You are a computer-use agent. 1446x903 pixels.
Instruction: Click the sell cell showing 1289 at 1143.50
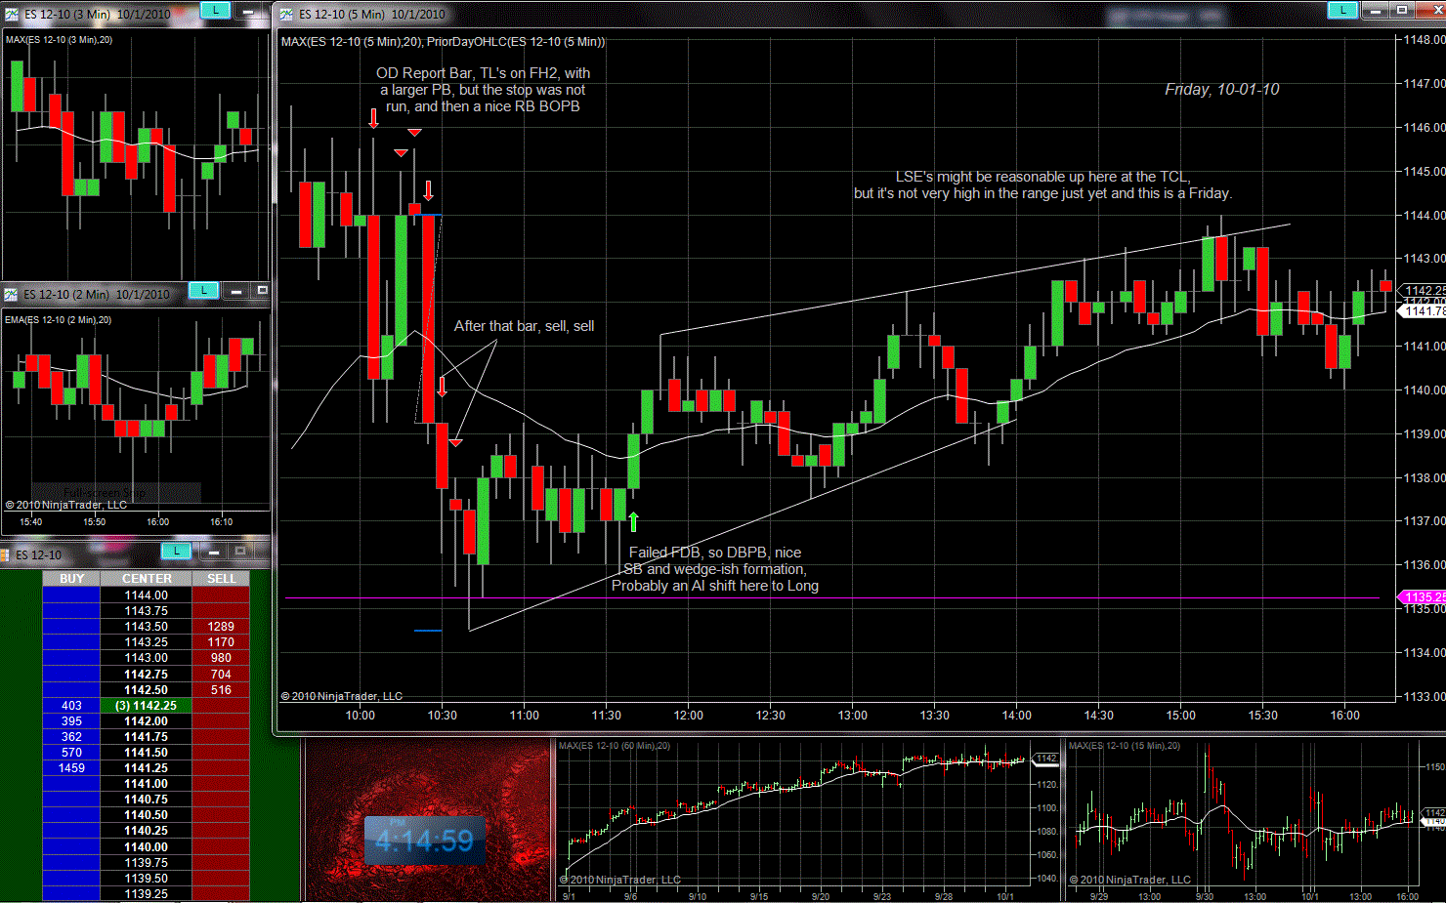221,627
